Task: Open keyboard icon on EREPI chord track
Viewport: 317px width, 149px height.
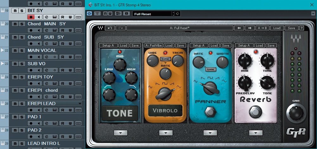Action: tap(54, 97)
